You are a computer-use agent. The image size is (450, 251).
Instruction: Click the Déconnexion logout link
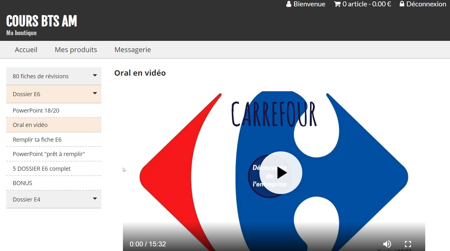pos(426,4)
